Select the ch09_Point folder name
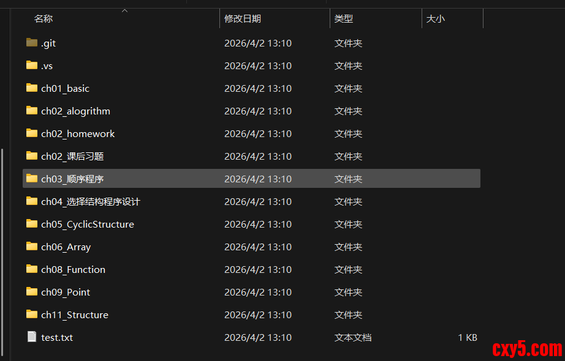This screenshot has height=361, width=565. click(66, 292)
